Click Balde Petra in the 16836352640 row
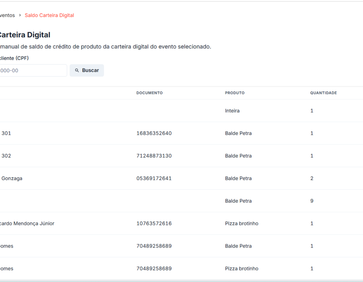 pos(238,133)
